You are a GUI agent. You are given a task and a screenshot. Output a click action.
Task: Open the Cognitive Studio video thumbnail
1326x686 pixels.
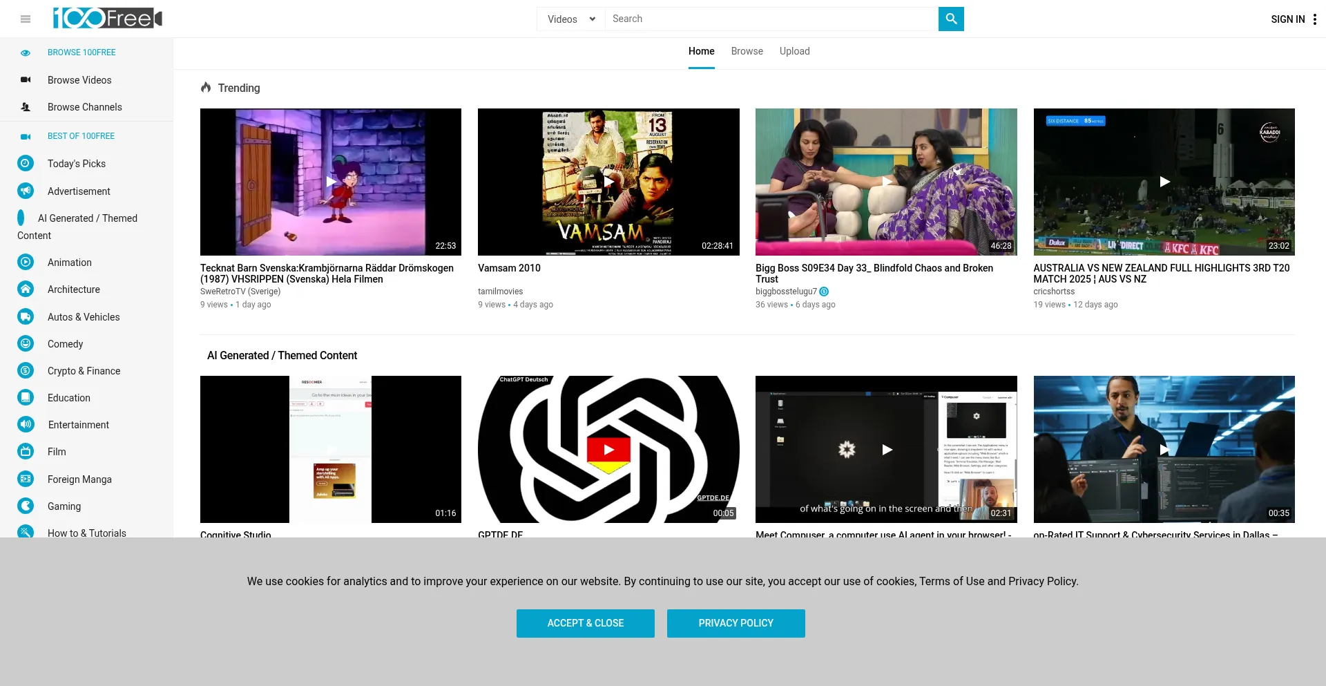(331, 449)
